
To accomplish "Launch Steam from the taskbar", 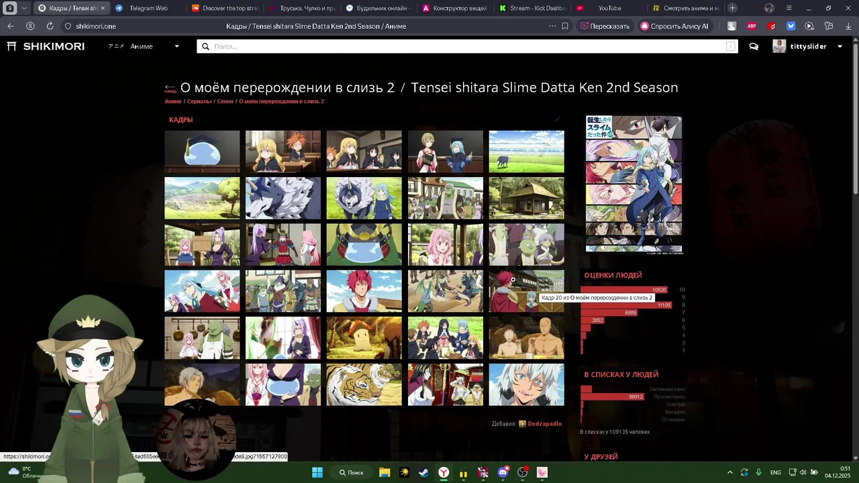I will coord(423,472).
